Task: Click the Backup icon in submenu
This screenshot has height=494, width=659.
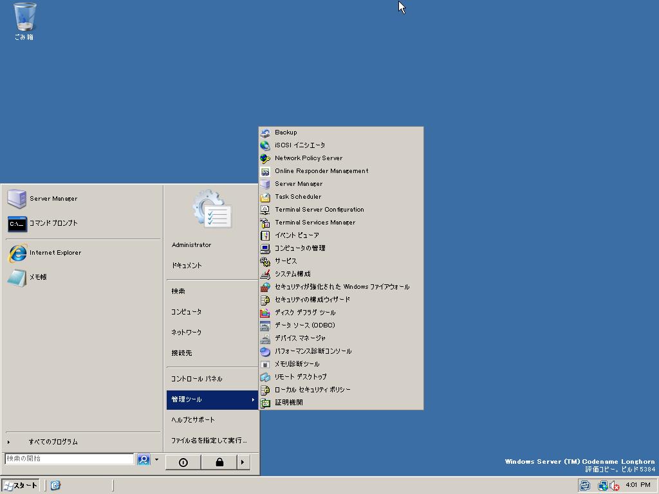Action: tap(265, 133)
